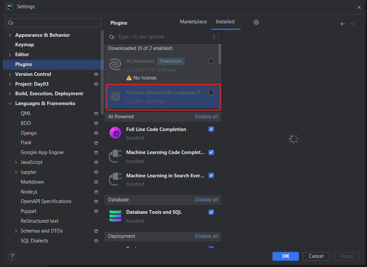Click the project-level icon beside QML

coord(96,113)
